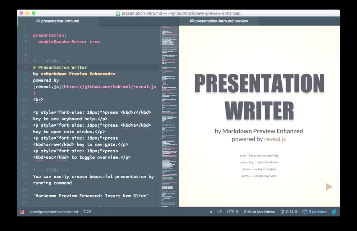Image resolution: width=357 pixels, height=231 pixels.
Task: Open the cursor position 7:22 indicator
Action: coord(87,212)
